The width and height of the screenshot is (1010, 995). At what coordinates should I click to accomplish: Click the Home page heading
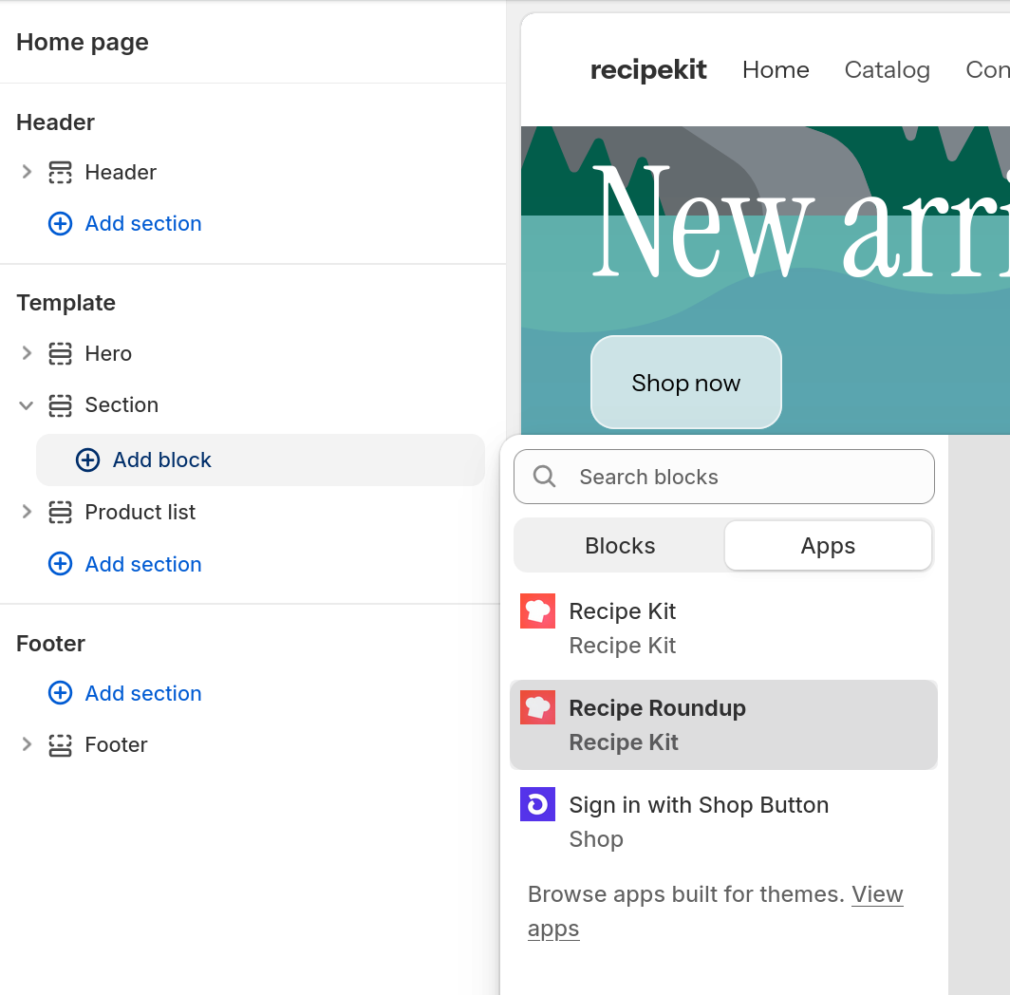(83, 42)
